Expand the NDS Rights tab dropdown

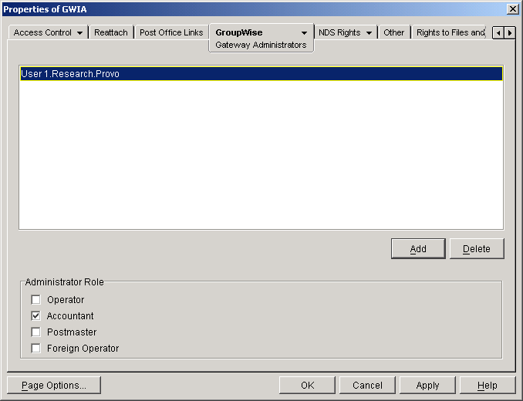(369, 33)
